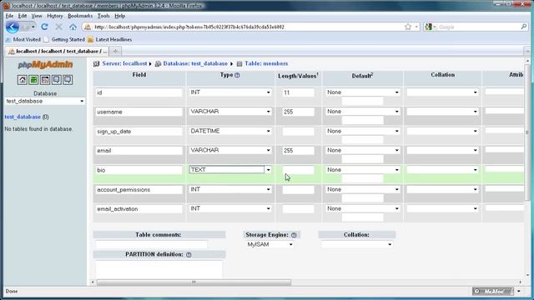Open the Bookmarks menu

[x=80, y=16]
